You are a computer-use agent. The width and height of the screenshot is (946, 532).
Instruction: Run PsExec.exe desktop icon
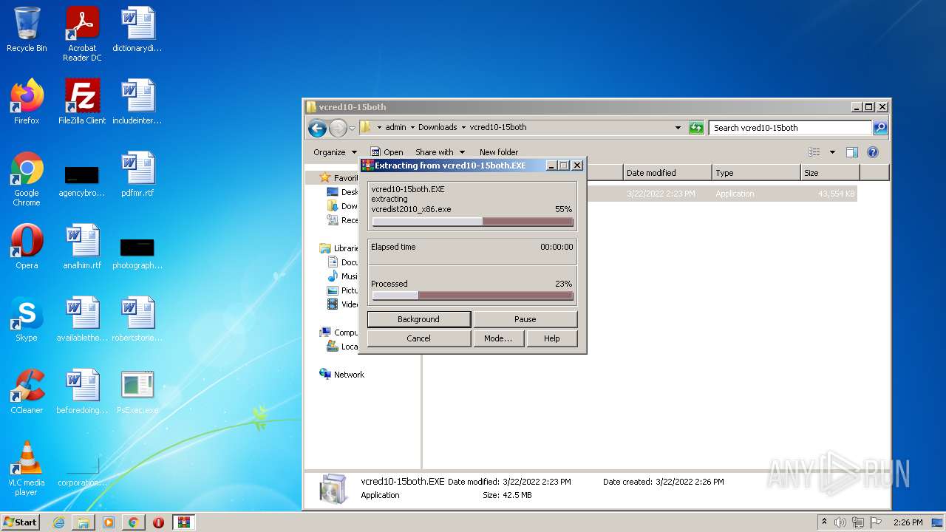click(x=137, y=392)
